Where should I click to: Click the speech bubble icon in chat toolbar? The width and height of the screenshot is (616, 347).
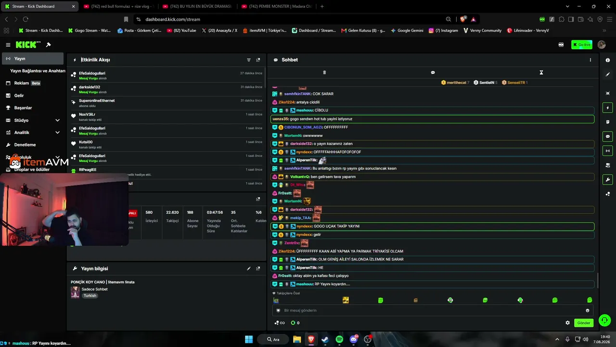coord(433,72)
